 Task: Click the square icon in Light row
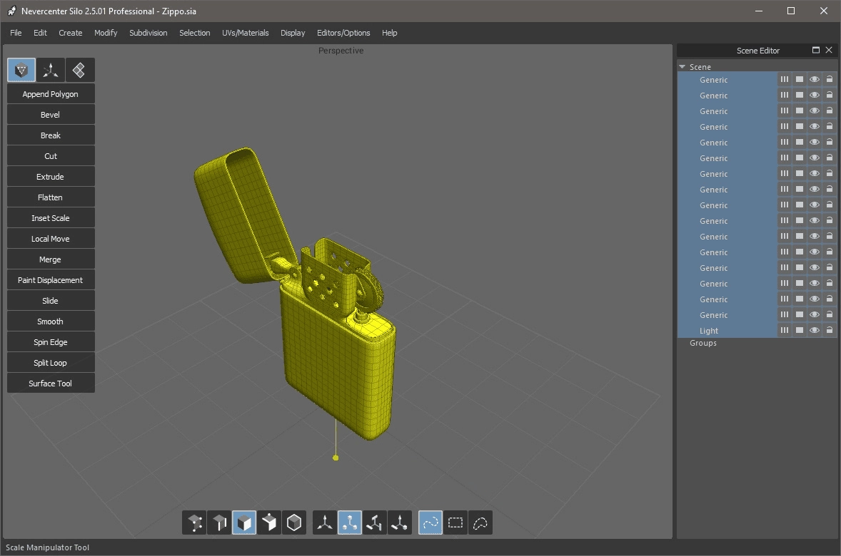799,331
